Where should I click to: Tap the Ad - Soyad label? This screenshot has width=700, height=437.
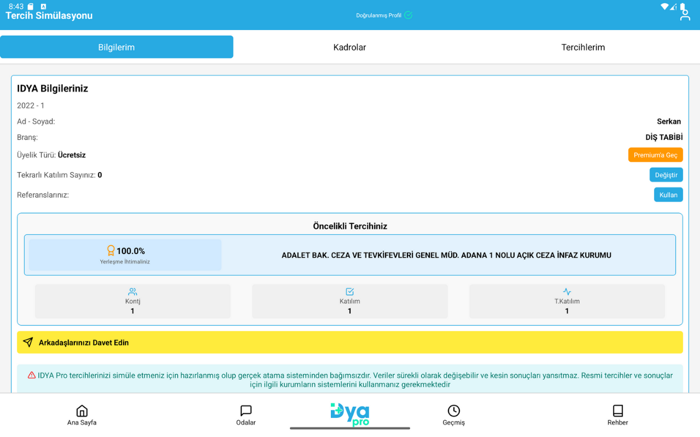(36, 121)
